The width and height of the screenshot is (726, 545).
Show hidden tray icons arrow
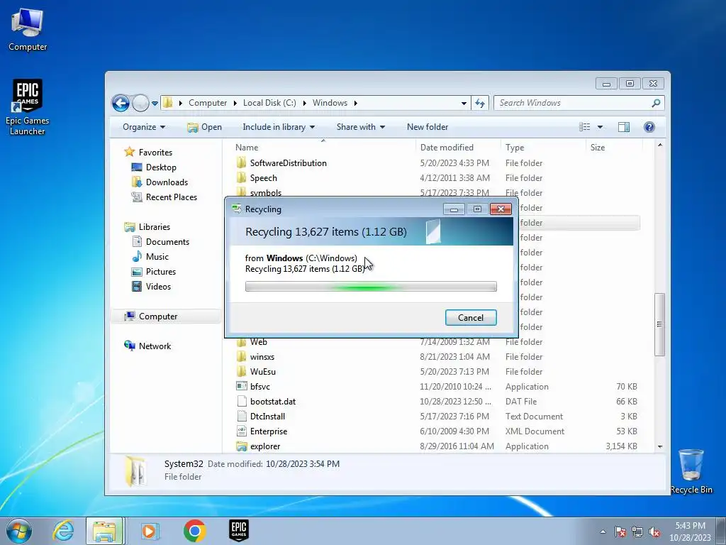[x=603, y=532]
